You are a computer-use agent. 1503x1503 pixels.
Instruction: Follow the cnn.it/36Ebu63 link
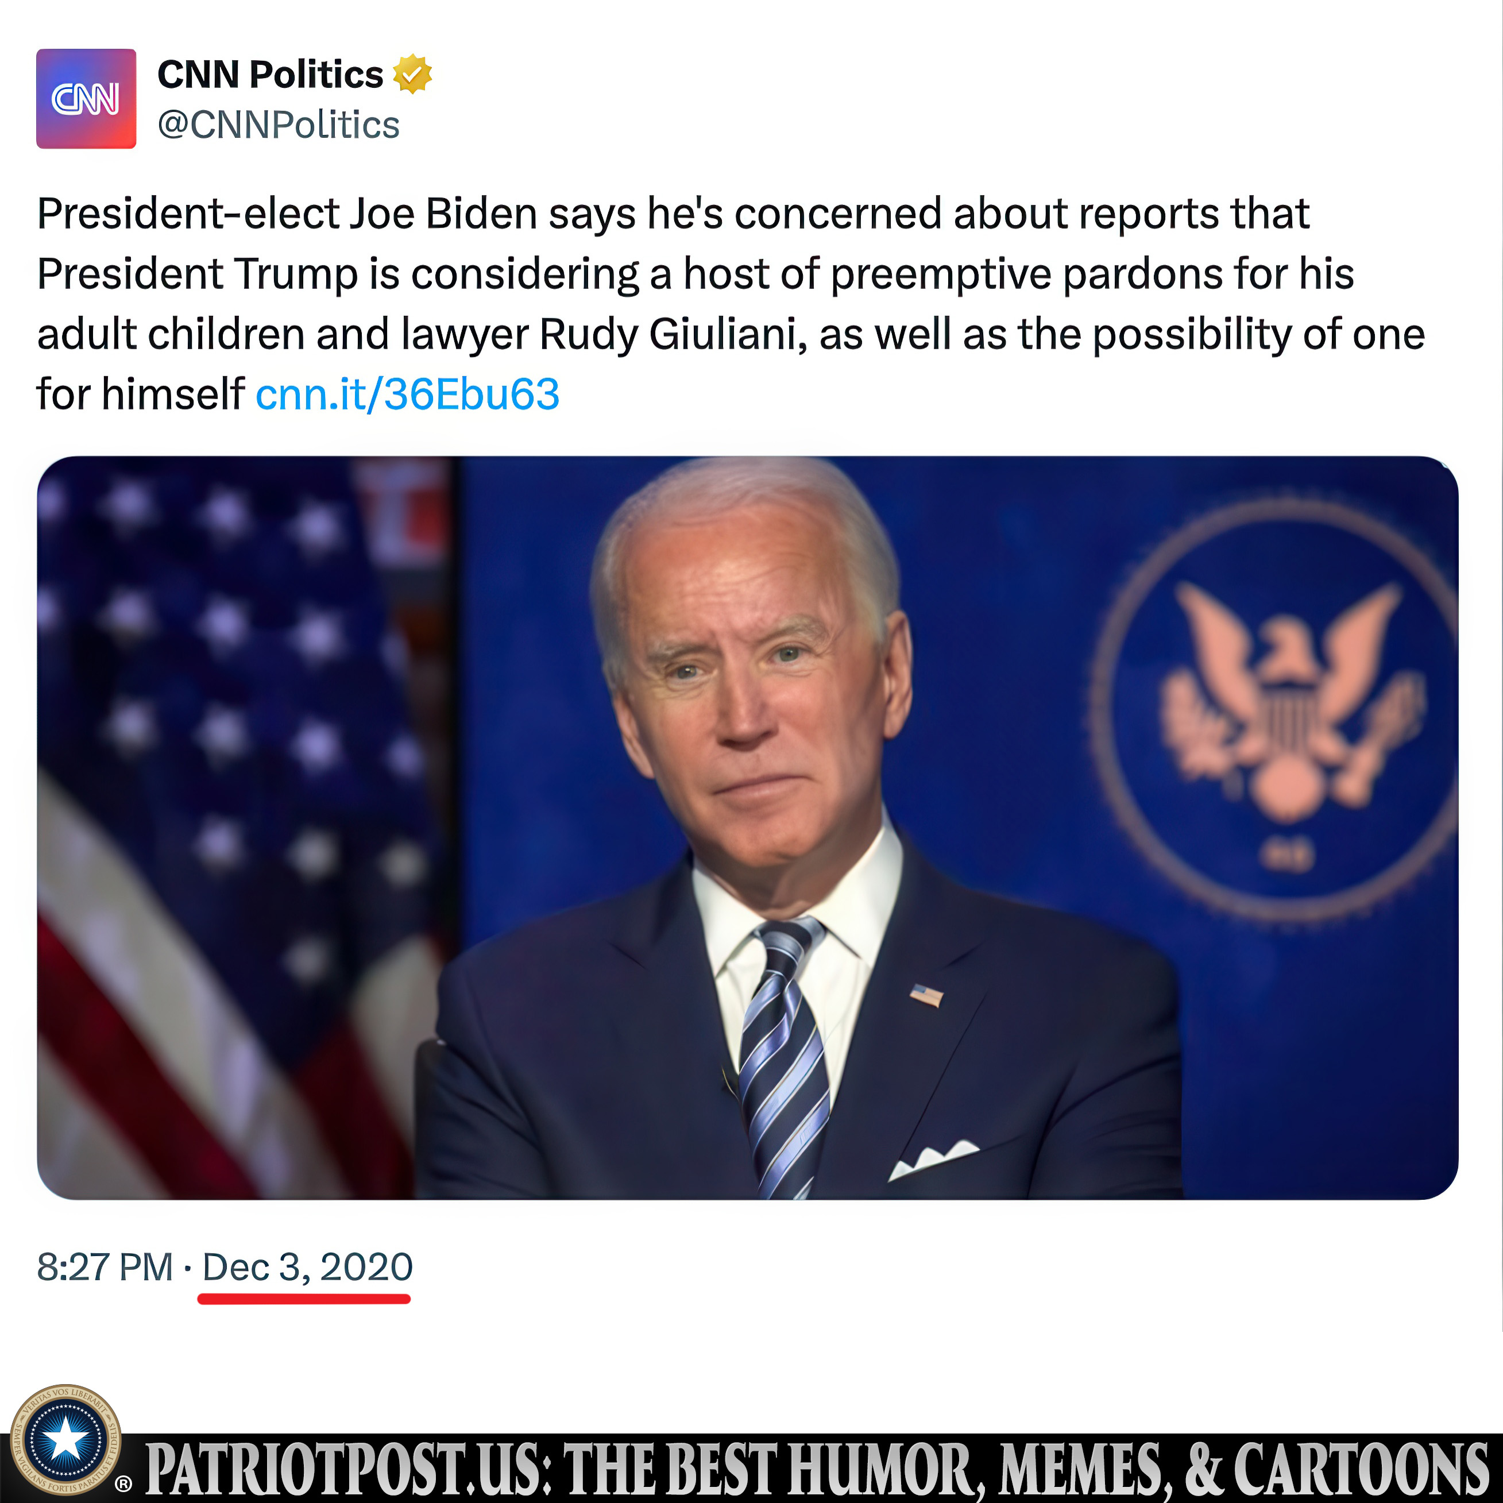pyautogui.click(x=408, y=393)
